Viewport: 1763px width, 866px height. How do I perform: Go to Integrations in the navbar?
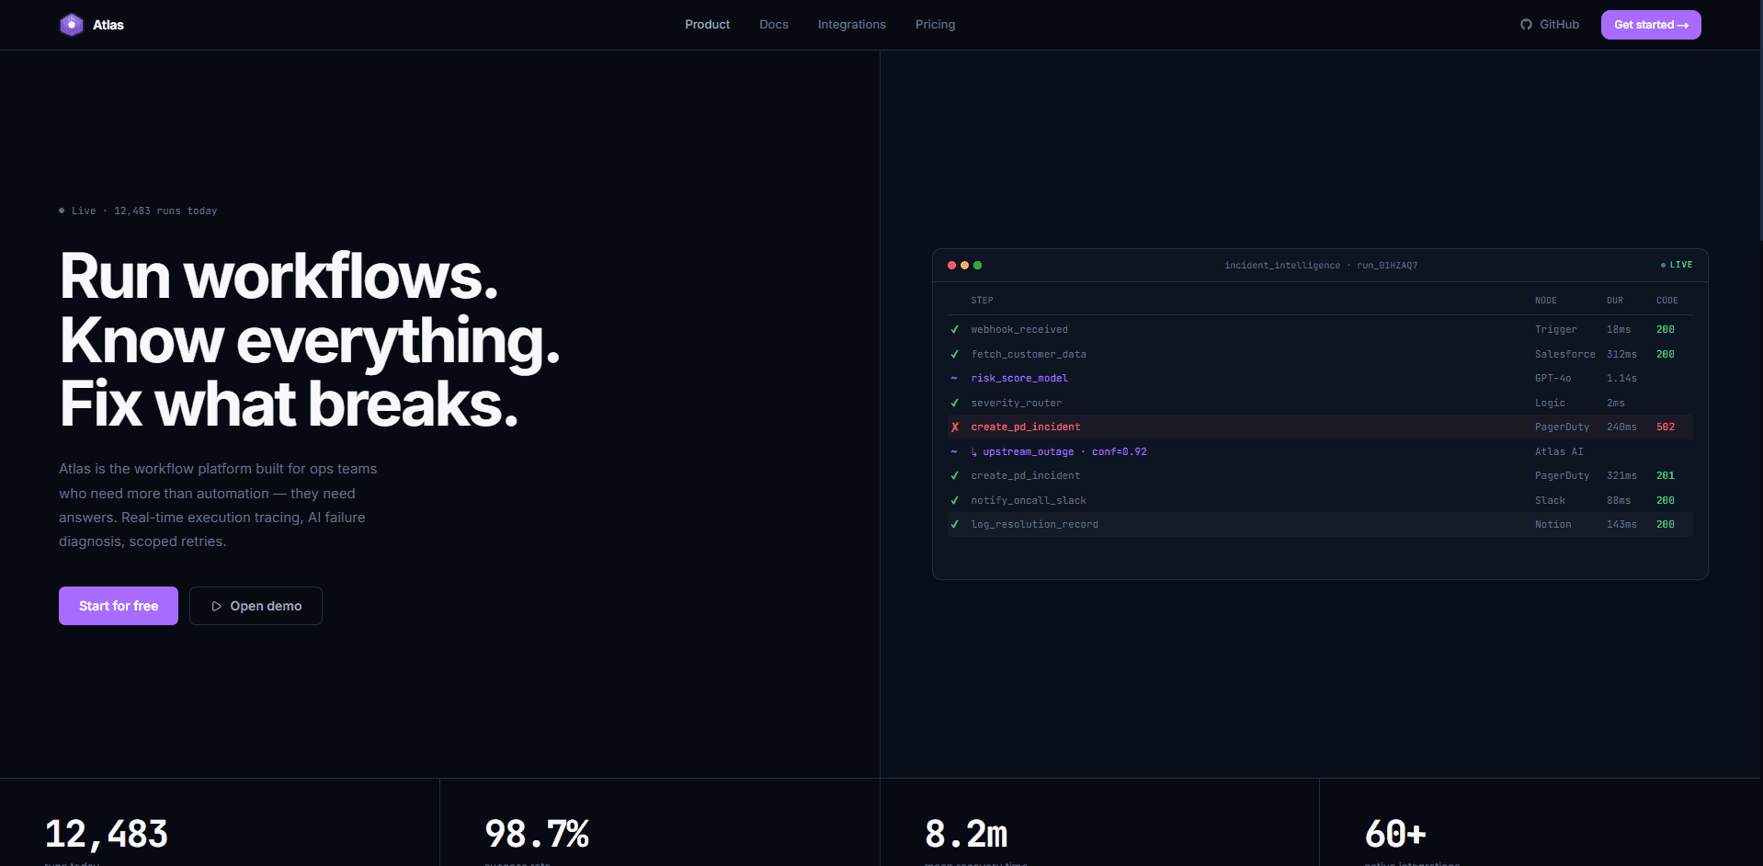click(852, 25)
